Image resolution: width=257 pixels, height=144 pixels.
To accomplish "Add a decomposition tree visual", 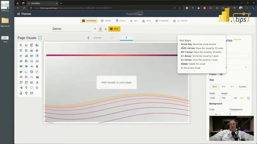I will pos(21,88).
